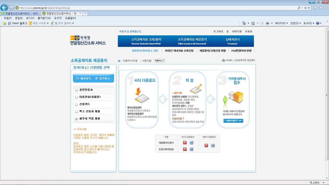
Task: Download Word form for 민원서류위임장 row
Action: 191,149
